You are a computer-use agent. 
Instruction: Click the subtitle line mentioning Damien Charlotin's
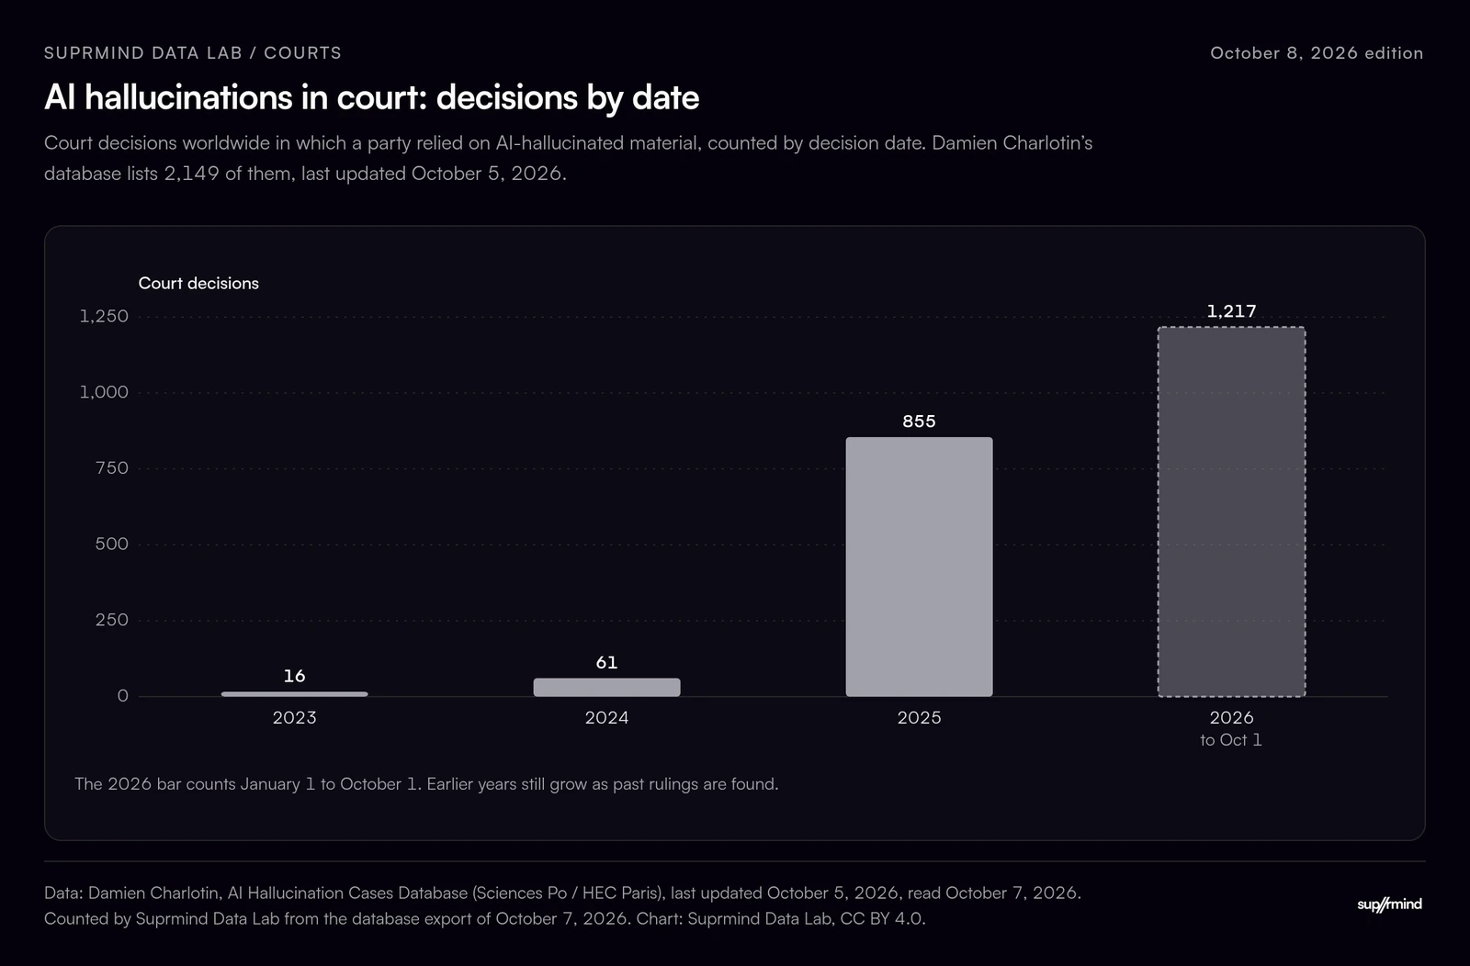[x=569, y=143]
